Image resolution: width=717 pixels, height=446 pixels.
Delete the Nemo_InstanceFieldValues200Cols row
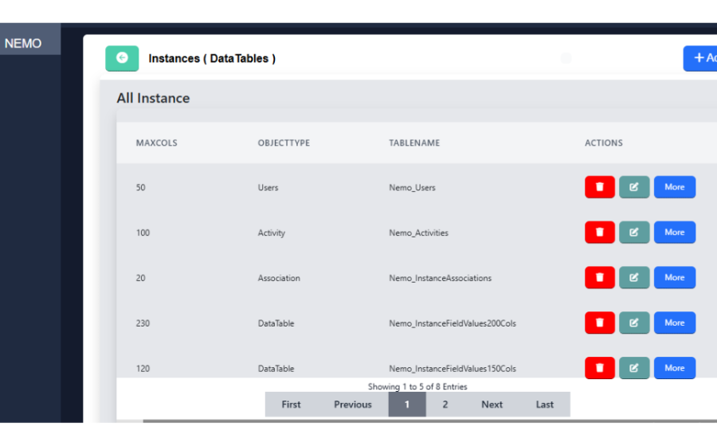(599, 323)
